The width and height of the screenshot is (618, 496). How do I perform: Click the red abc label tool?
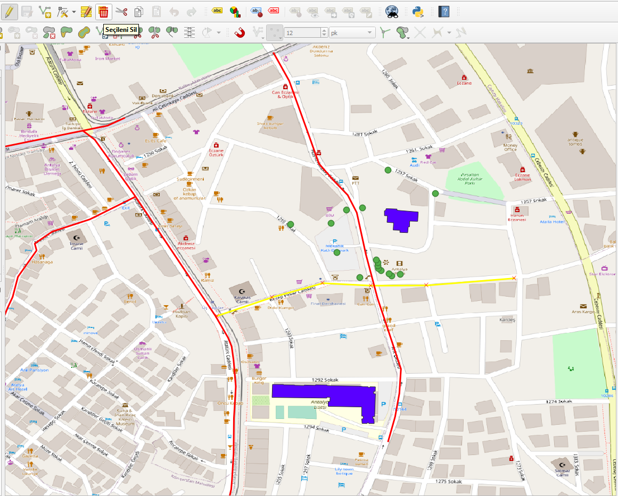coord(274,11)
